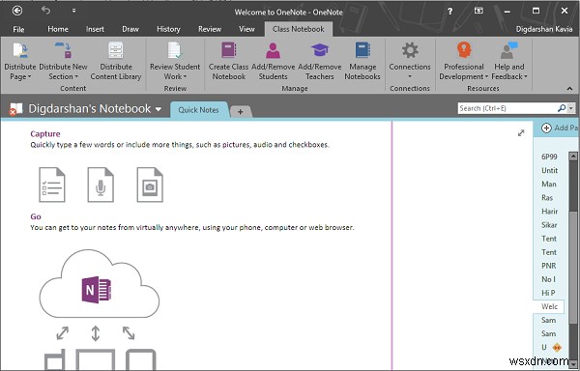Click the Help question mark
Image resolution: width=580 pixels, height=371 pixels.
pyautogui.click(x=449, y=12)
